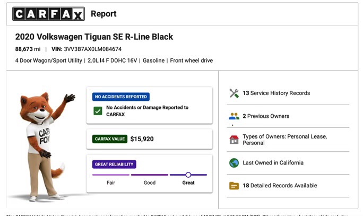Click the previous owners people icon

point(234,116)
